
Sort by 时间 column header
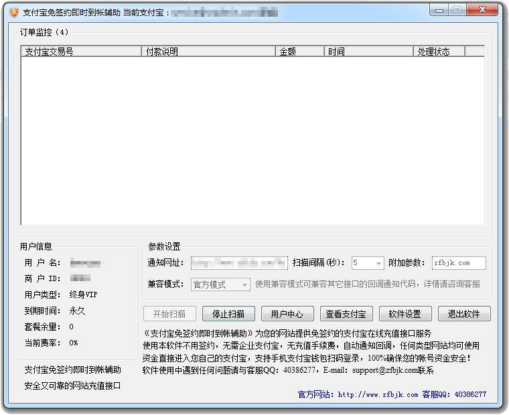click(x=369, y=52)
